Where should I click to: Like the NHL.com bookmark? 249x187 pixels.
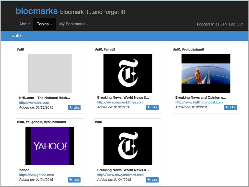click(x=74, y=107)
